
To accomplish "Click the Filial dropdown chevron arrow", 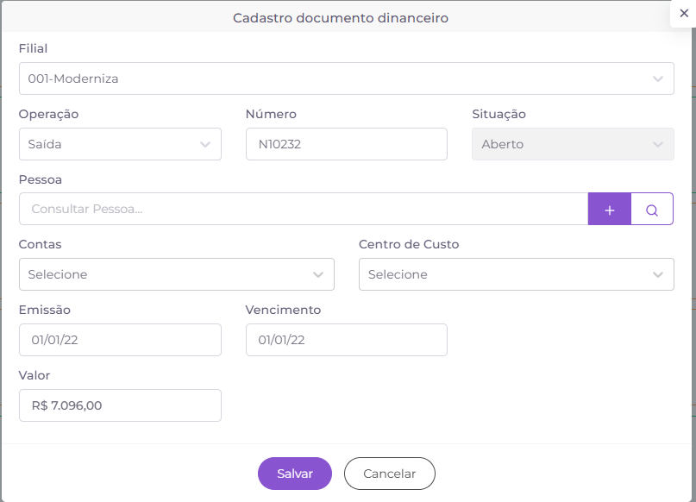I will (658, 78).
